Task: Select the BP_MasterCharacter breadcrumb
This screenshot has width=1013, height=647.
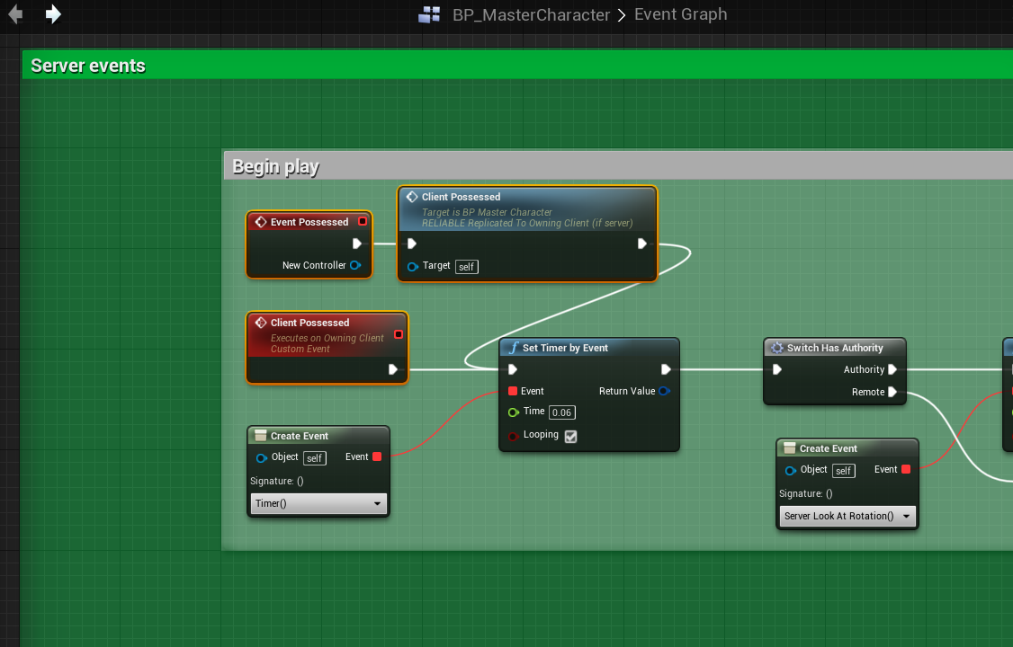Action: tap(531, 14)
